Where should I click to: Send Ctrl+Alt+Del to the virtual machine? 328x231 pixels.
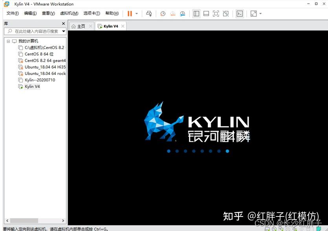(149, 14)
